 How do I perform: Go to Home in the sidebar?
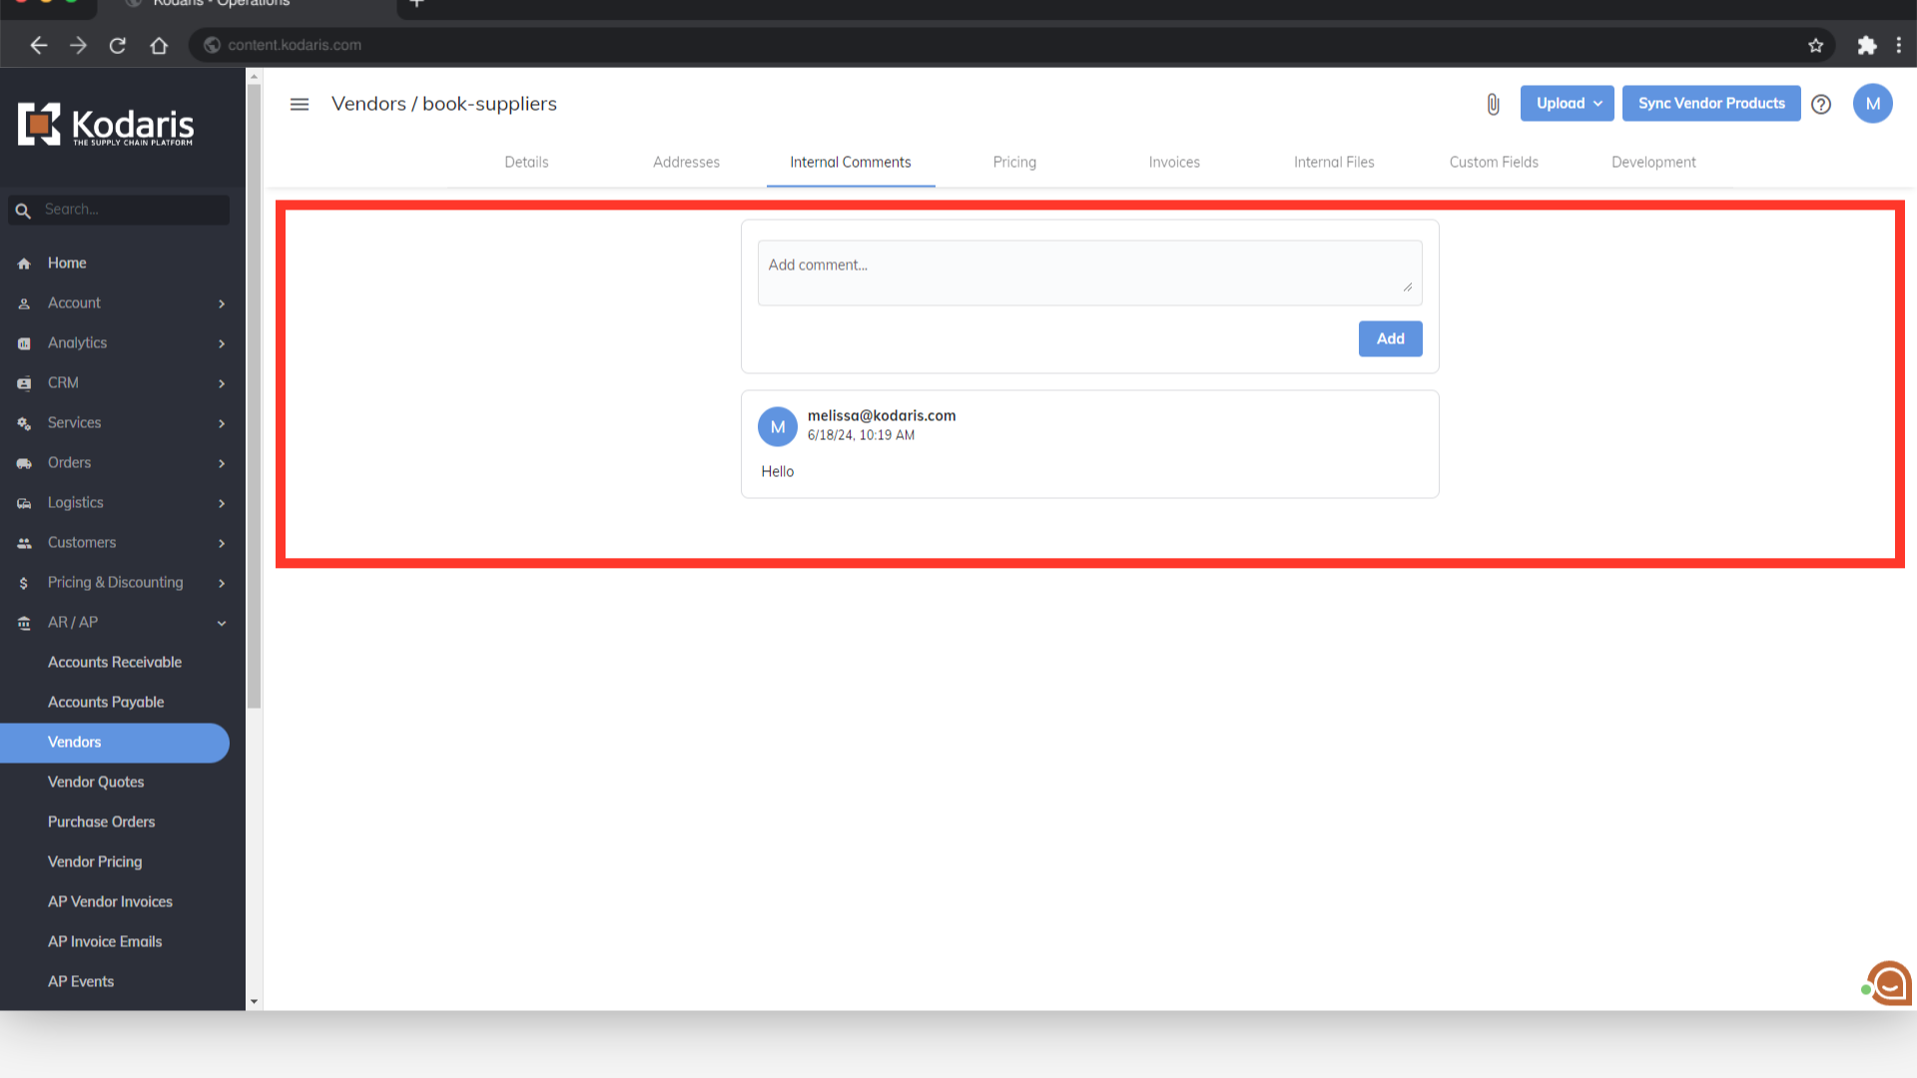67,263
